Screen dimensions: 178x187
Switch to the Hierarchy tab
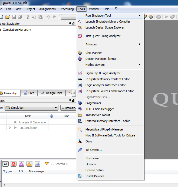coord(10,93)
